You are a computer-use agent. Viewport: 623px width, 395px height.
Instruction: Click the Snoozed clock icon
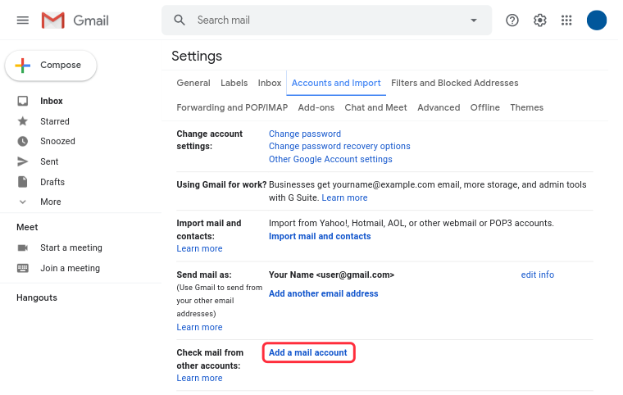[x=23, y=141]
